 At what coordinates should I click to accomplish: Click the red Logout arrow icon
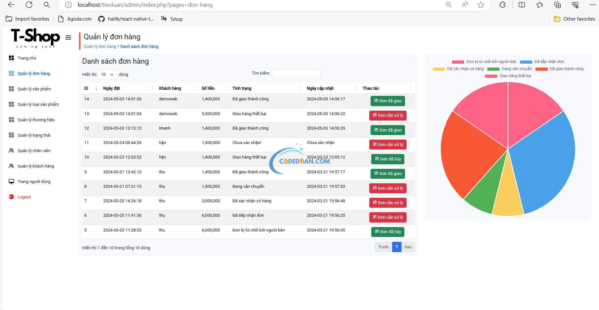11,197
